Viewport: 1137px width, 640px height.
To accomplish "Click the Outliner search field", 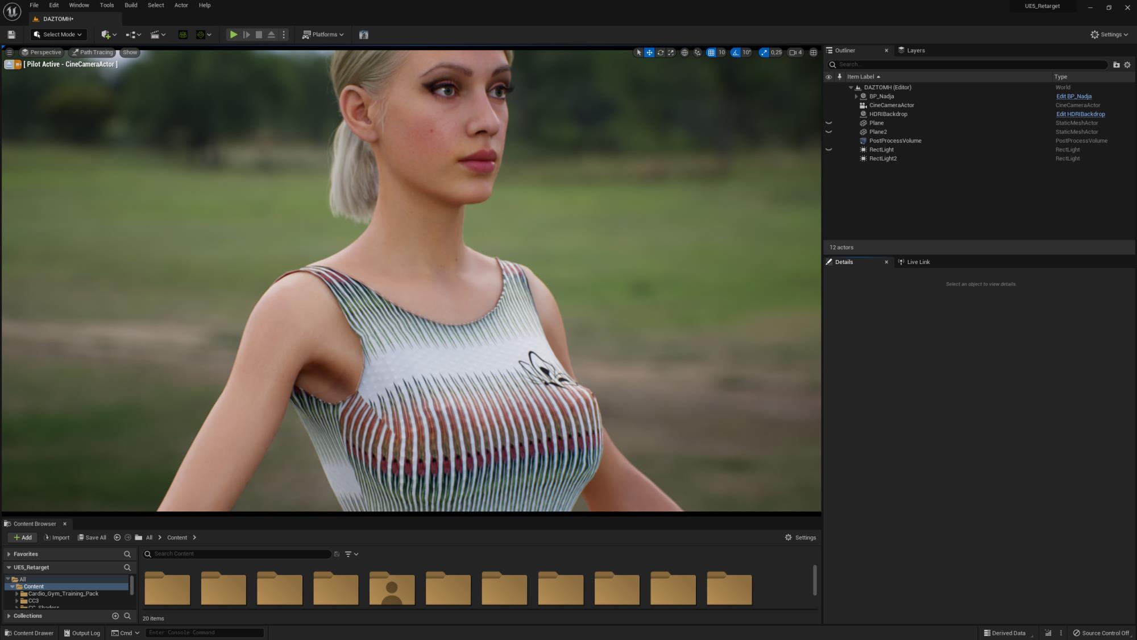I will [x=968, y=65].
